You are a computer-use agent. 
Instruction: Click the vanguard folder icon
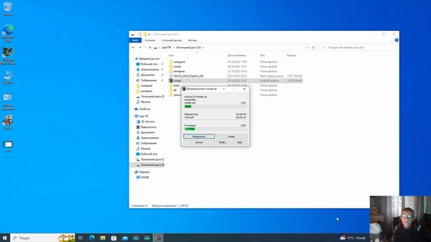click(x=171, y=62)
